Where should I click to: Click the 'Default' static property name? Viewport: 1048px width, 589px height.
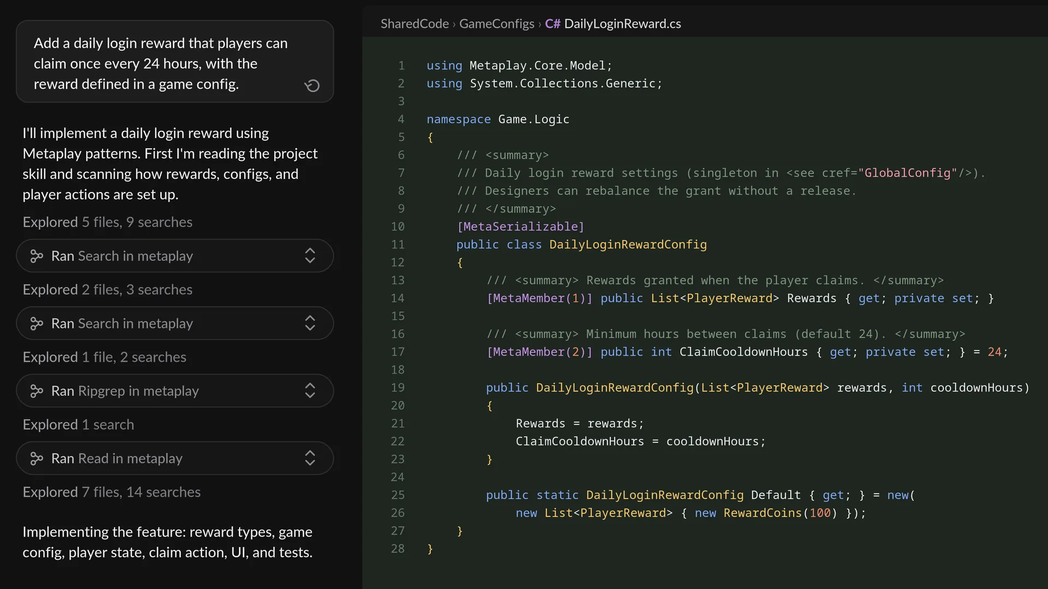(x=776, y=495)
